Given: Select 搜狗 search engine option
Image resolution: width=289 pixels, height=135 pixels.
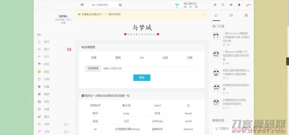Looking at the screenshot, I should click(x=118, y=58).
